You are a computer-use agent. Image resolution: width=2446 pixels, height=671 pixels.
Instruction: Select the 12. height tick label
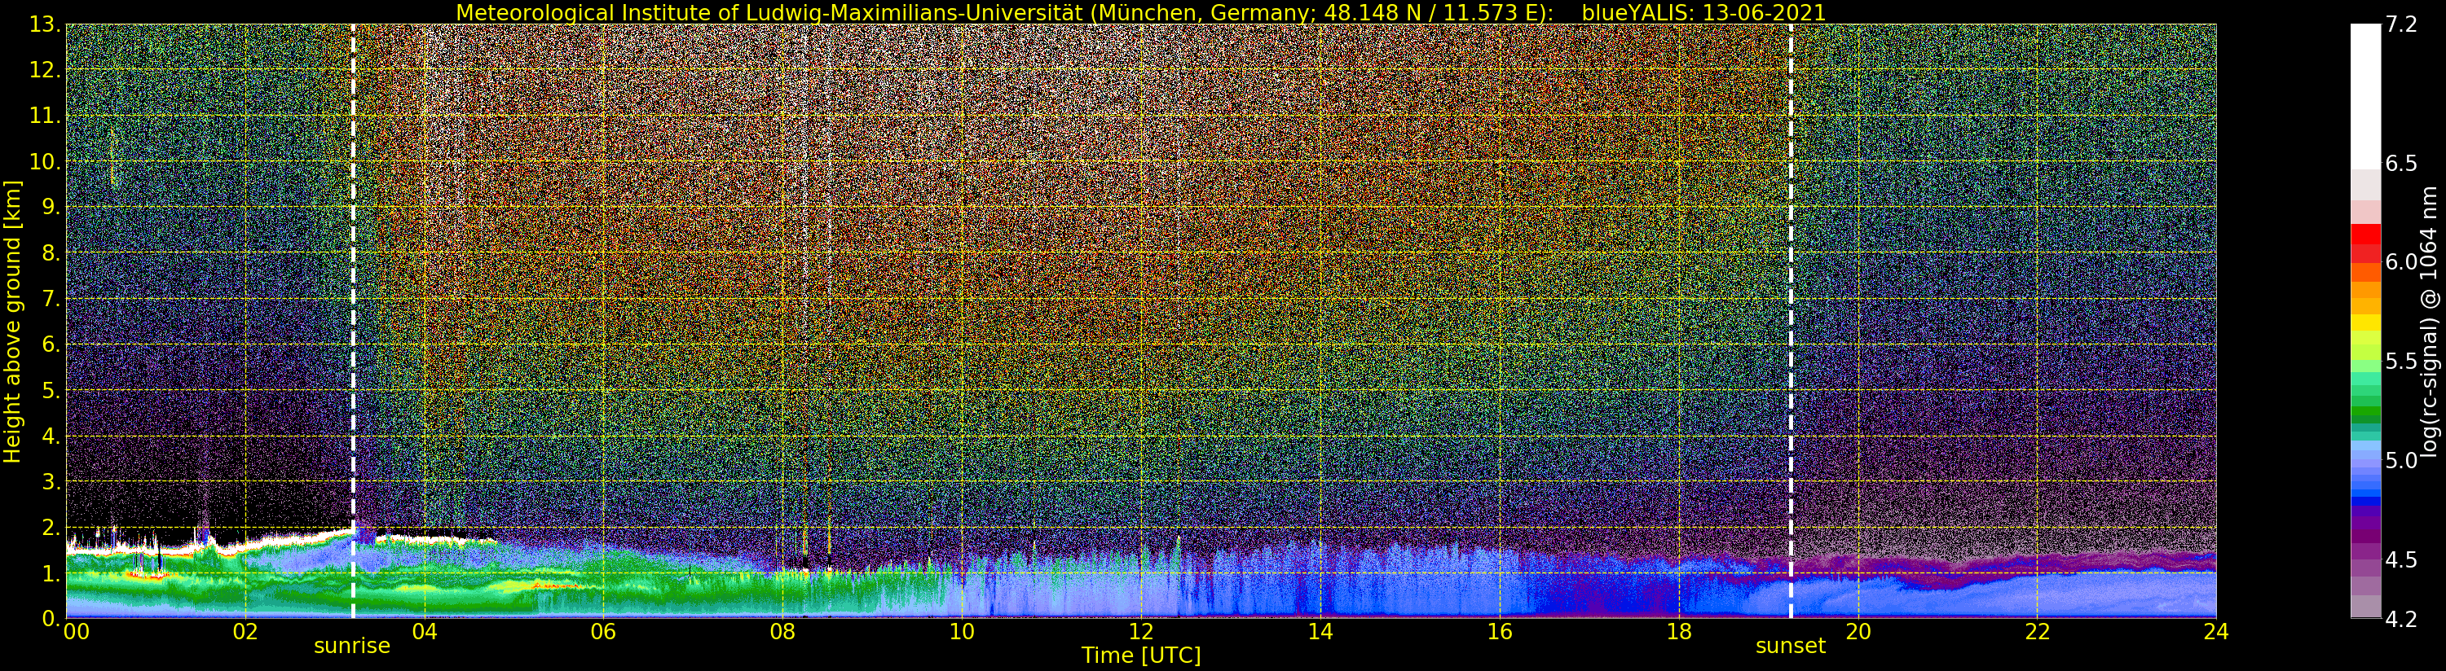[x=46, y=70]
